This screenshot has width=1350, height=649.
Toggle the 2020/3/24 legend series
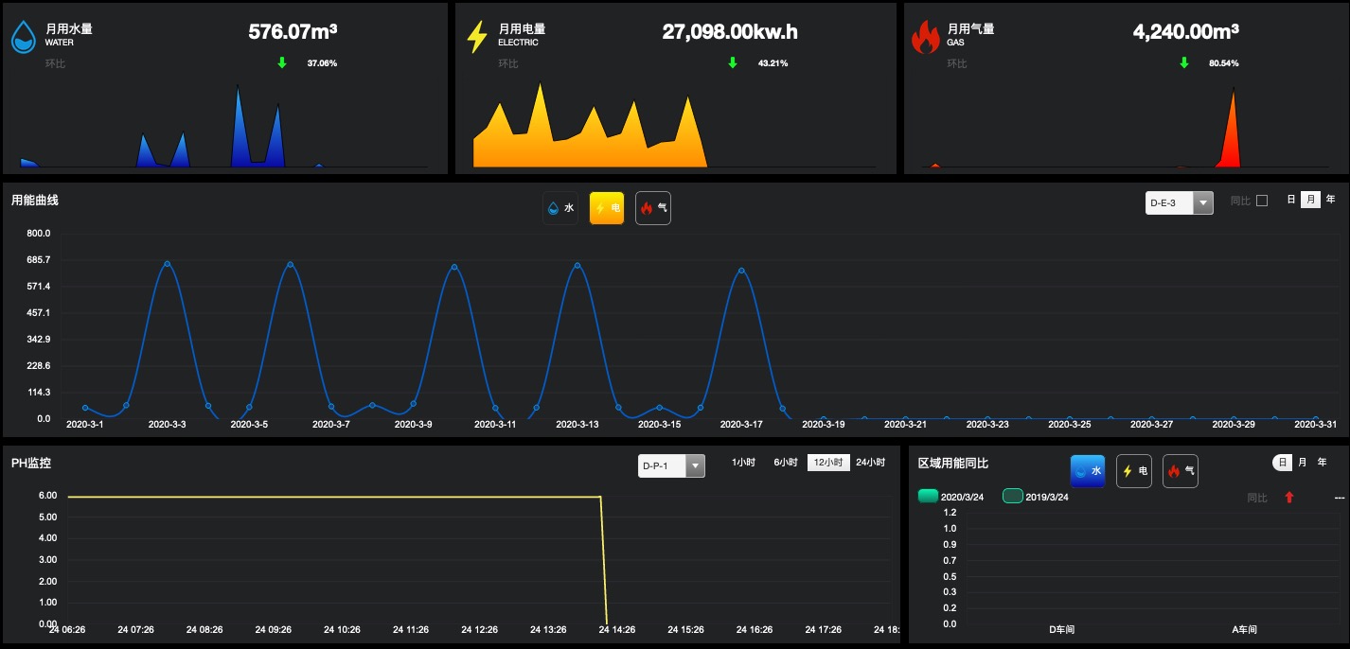[928, 497]
